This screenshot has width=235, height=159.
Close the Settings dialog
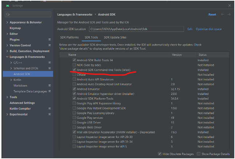coord(230,6)
